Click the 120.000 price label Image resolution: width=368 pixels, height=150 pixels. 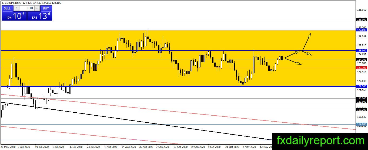[362, 102]
